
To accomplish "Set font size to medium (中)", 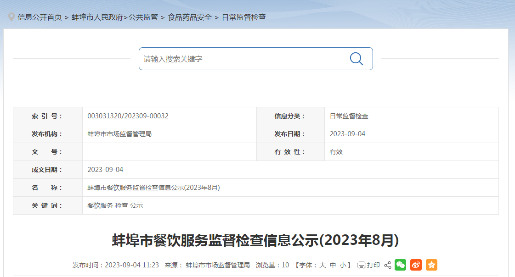I will (x=333, y=265).
